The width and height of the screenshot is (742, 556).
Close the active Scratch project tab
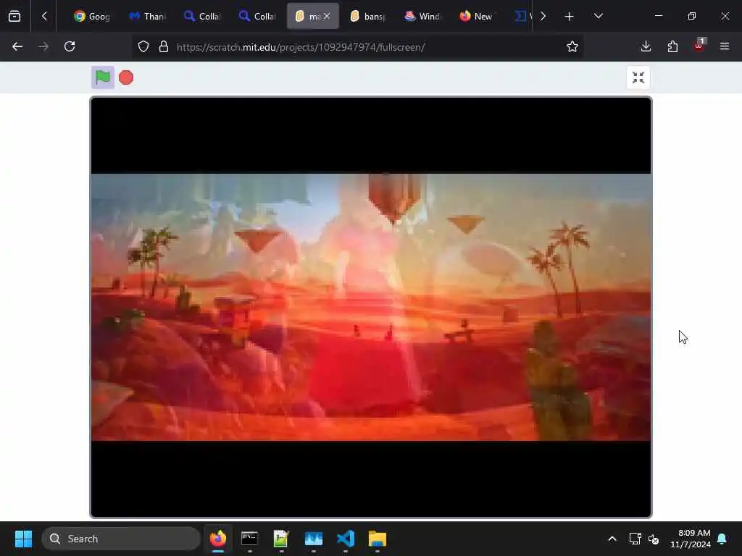coord(327,16)
